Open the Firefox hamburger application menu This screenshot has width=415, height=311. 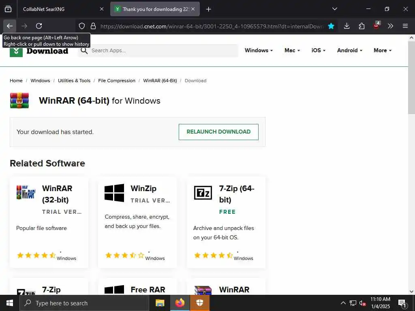(x=405, y=26)
